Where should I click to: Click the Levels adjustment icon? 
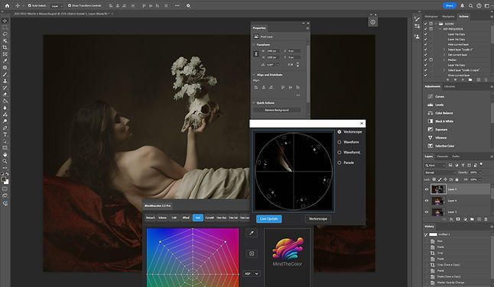click(x=430, y=105)
